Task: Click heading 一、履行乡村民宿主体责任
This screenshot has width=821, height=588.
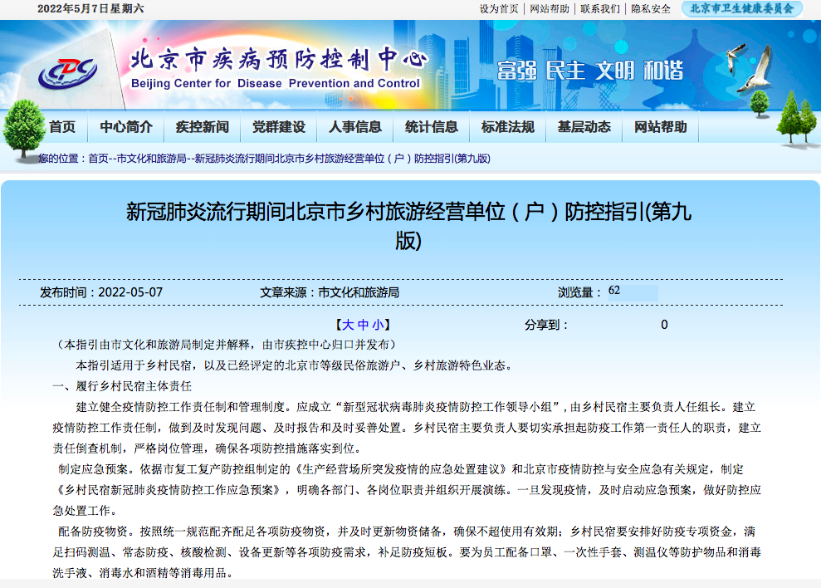Action: pos(122,386)
